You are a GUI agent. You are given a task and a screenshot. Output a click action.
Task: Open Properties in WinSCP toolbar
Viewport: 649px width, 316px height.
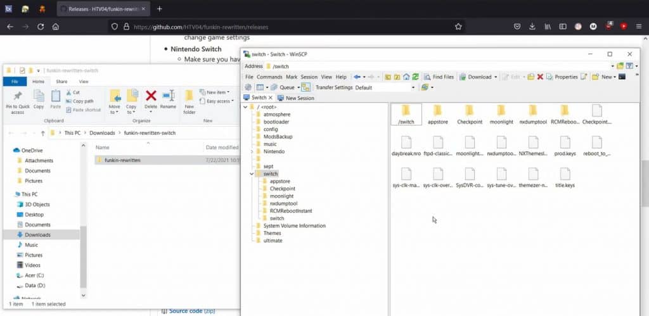tap(562, 77)
